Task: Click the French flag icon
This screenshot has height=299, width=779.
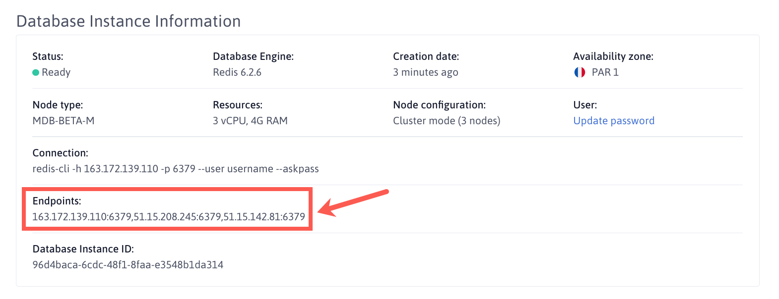Action: click(x=580, y=72)
